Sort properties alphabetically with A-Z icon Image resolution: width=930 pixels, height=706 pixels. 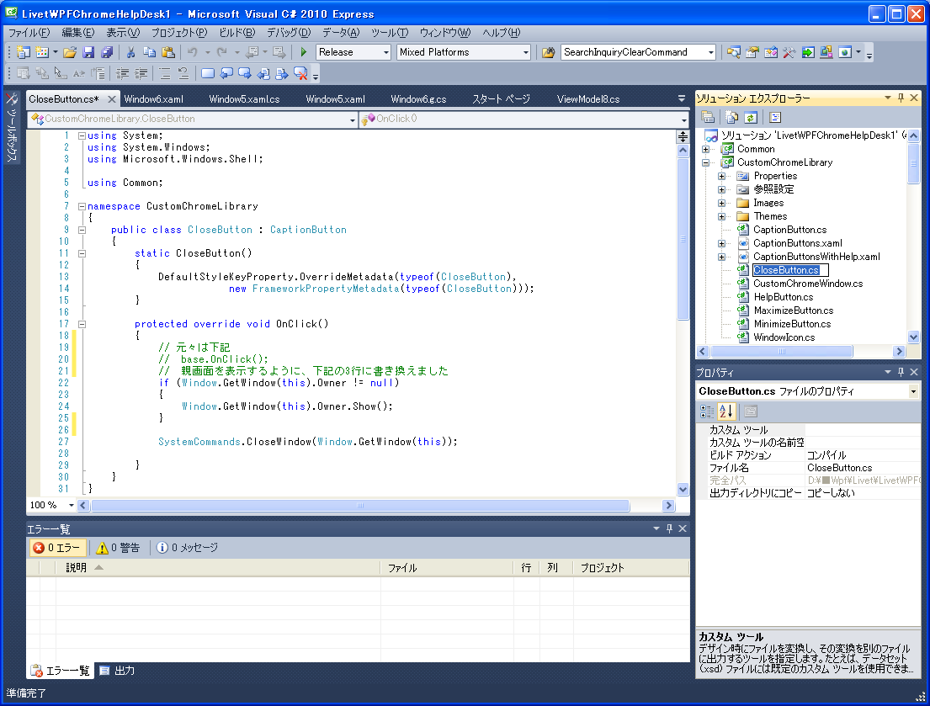(726, 411)
